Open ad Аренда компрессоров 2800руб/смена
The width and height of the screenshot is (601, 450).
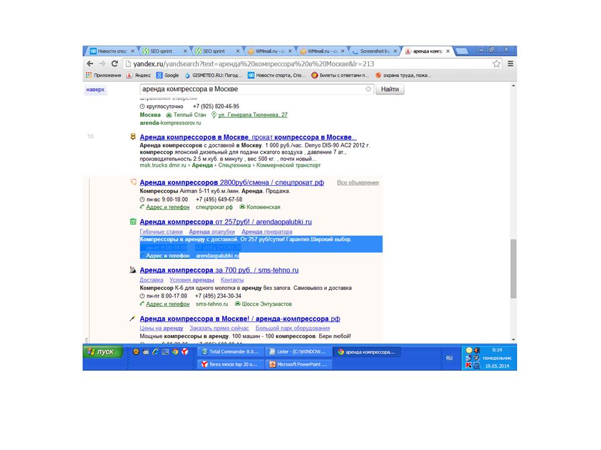click(x=232, y=182)
